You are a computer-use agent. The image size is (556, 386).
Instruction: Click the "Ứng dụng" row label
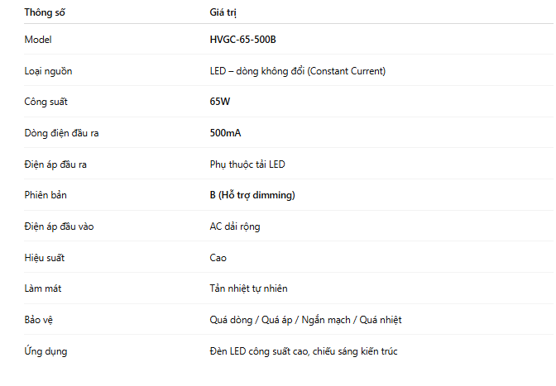point(46,351)
